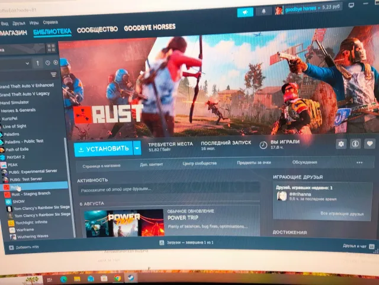Open the Вид menu
The width and height of the screenshot is (379, 285).
click(x=5, y=24)
